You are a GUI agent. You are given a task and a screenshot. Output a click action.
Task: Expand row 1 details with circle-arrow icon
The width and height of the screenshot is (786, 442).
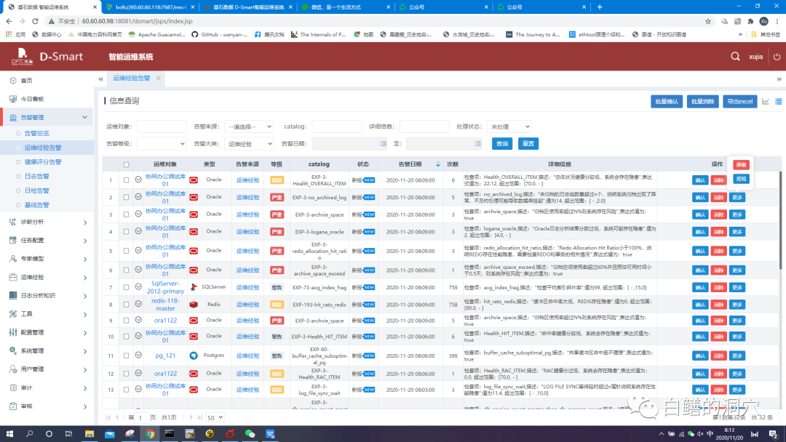click(x=138, y=180)
